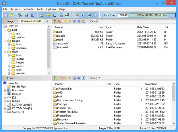The width and height of the screenshot is (178, 132).
Task: Expand the System(R:) drive node
Action: 5,112
